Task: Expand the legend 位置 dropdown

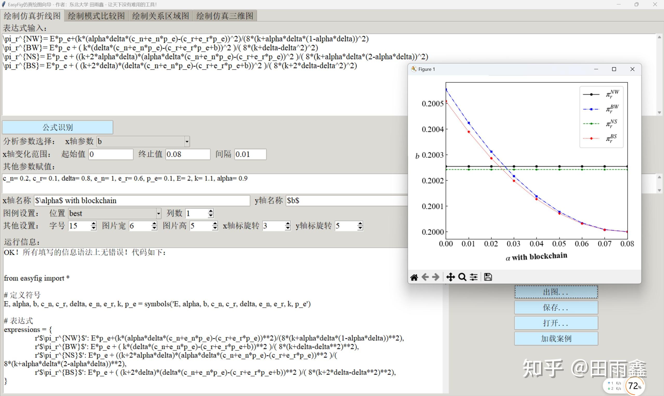Action: point(159,213)
